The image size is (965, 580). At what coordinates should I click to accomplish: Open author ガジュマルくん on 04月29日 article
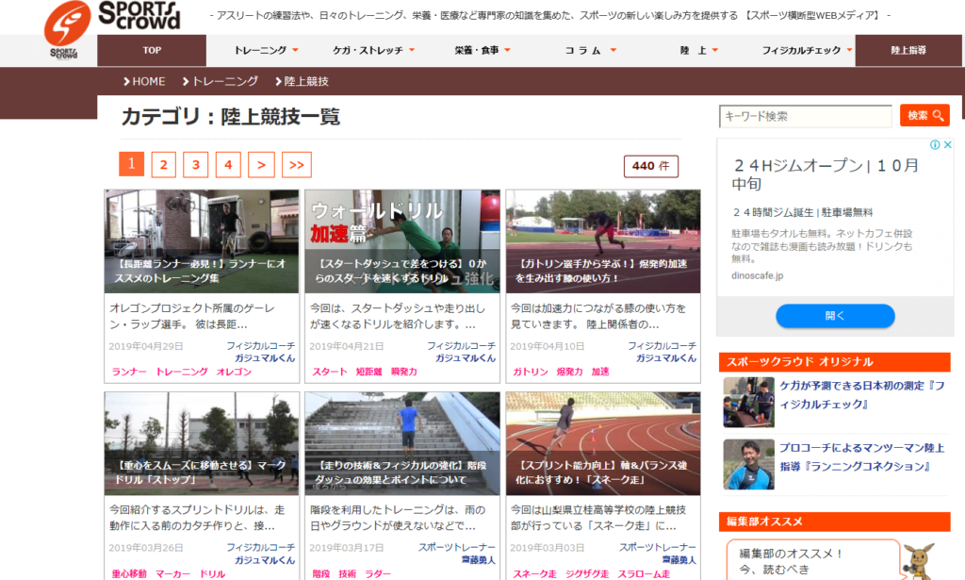pos(265,358)
